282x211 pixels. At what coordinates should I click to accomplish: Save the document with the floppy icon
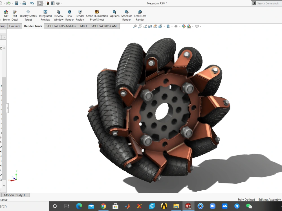pyautogui.click(x=16, y=3)
